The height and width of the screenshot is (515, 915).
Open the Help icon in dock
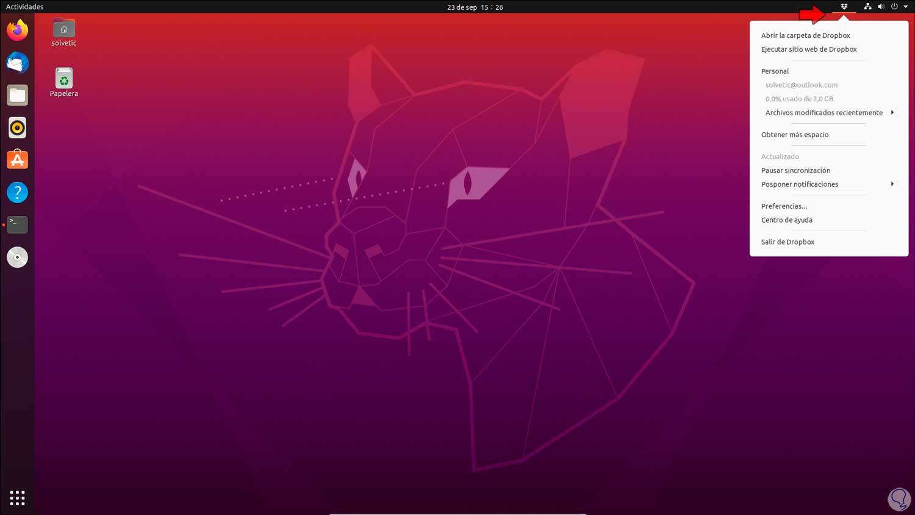tap(17, 192)
